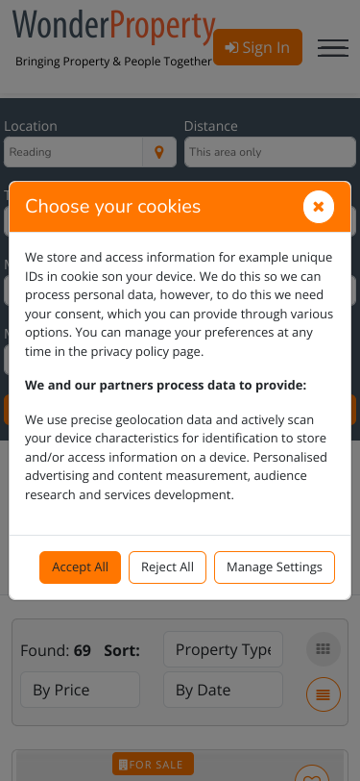
Task: Click the FOR SALE badge
Action: coord(154,764)
